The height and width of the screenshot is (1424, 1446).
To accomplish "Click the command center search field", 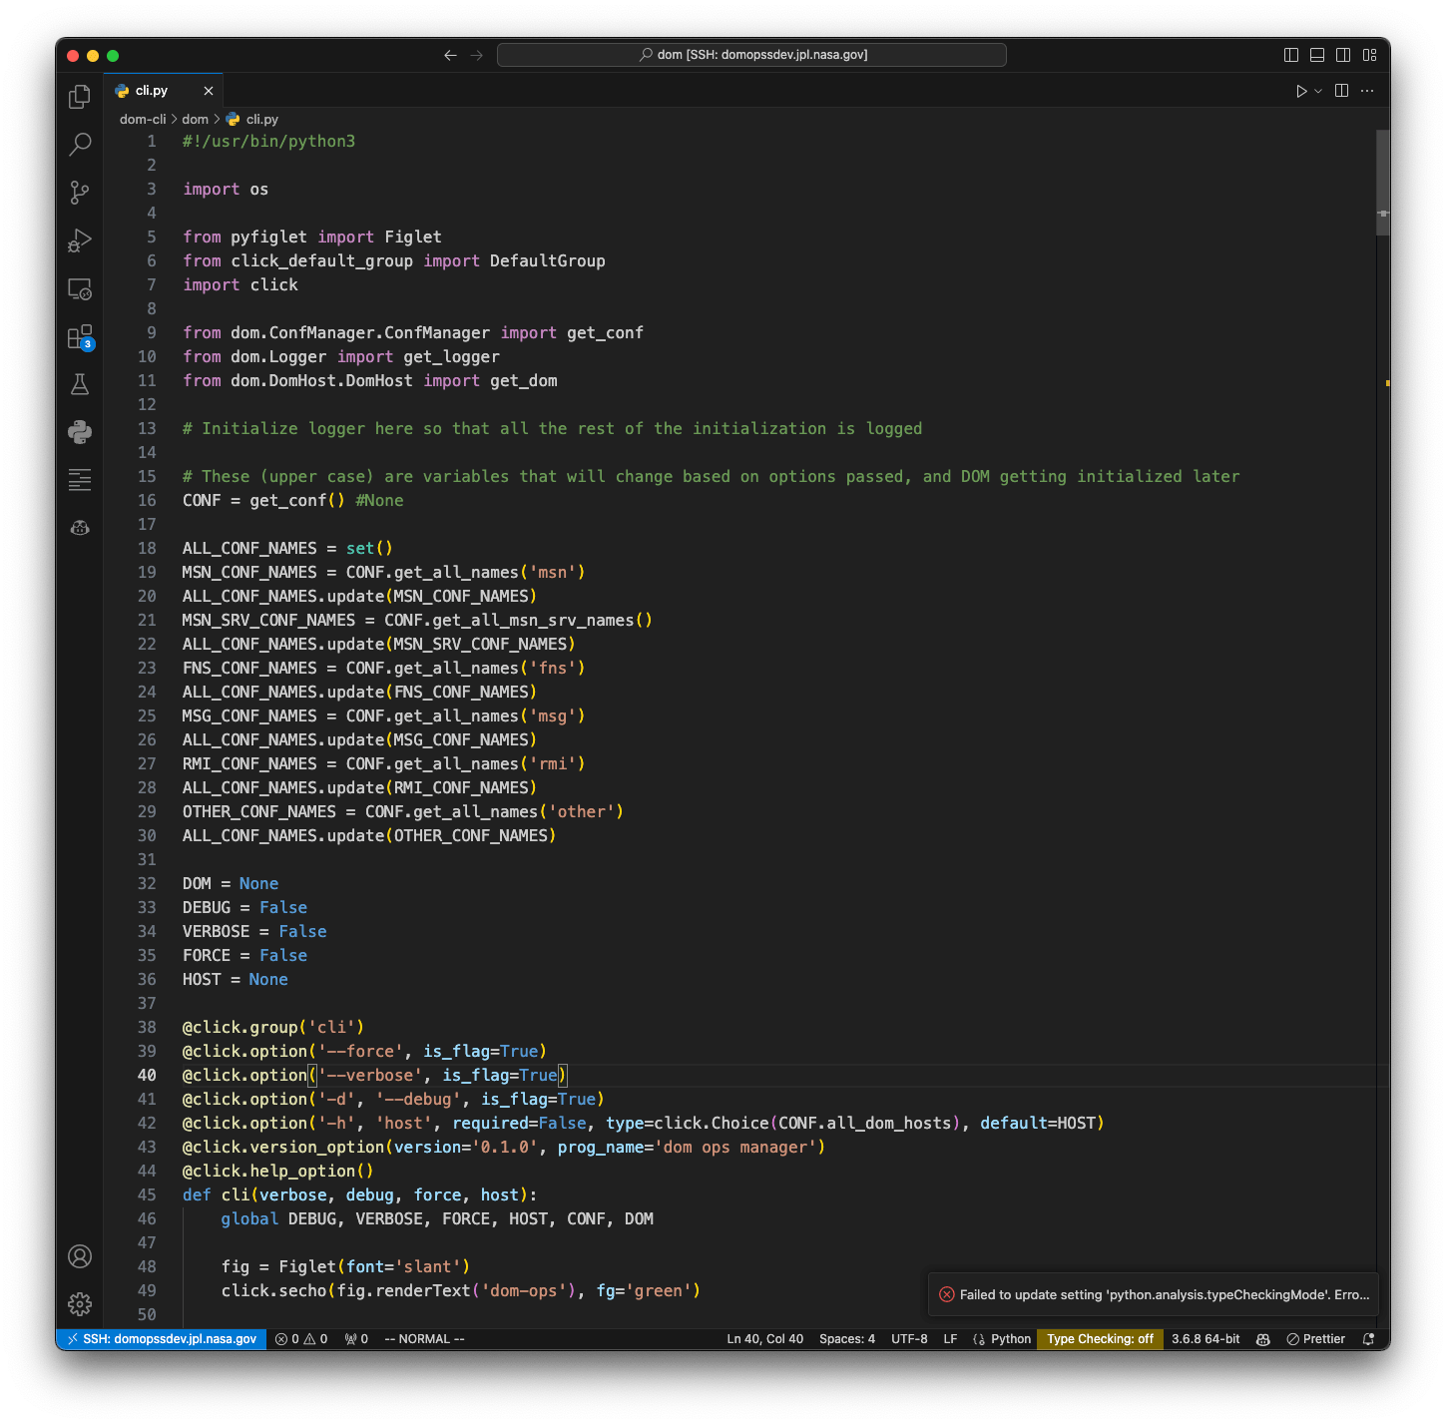I will point(751,55).
